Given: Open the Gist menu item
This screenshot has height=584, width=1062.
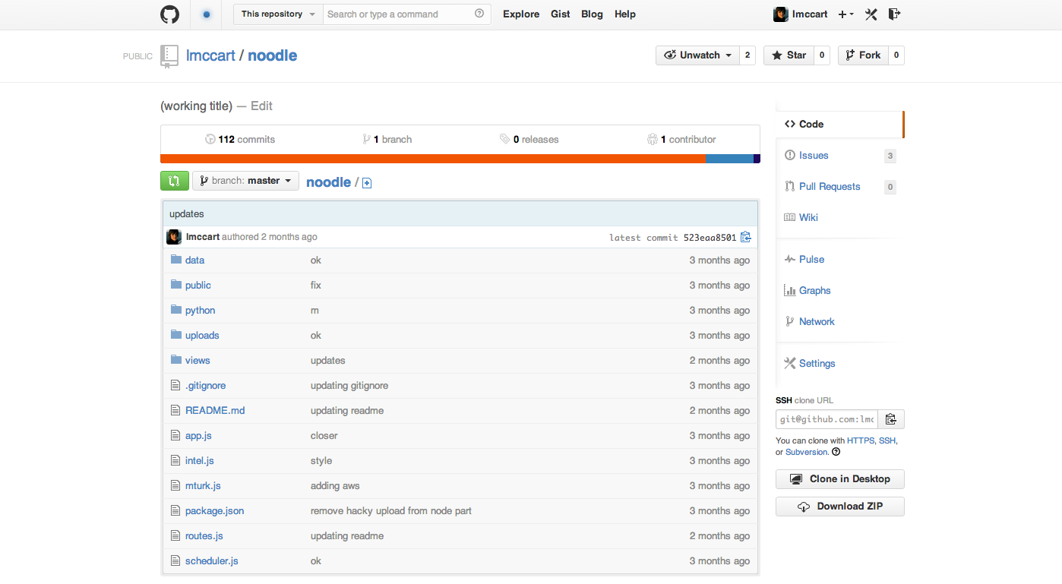Looking at the screenshot, I should point(561,14).
